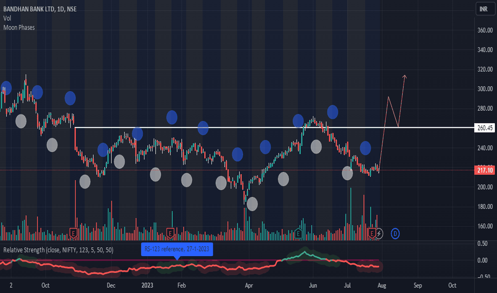The height and width of the screenshot is (293, 497).
Task: Click the 340.00 price axis label
Action: tap(485, 50)
